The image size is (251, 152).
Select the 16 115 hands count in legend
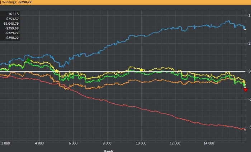14,14
